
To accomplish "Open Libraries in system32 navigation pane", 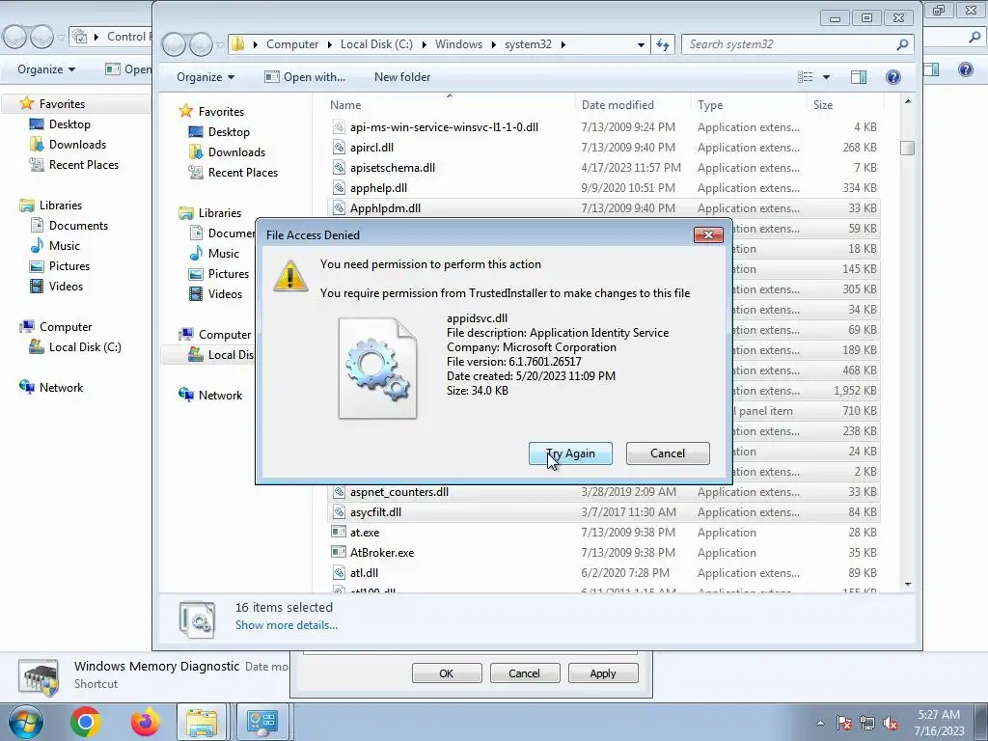I will (219, 213).
